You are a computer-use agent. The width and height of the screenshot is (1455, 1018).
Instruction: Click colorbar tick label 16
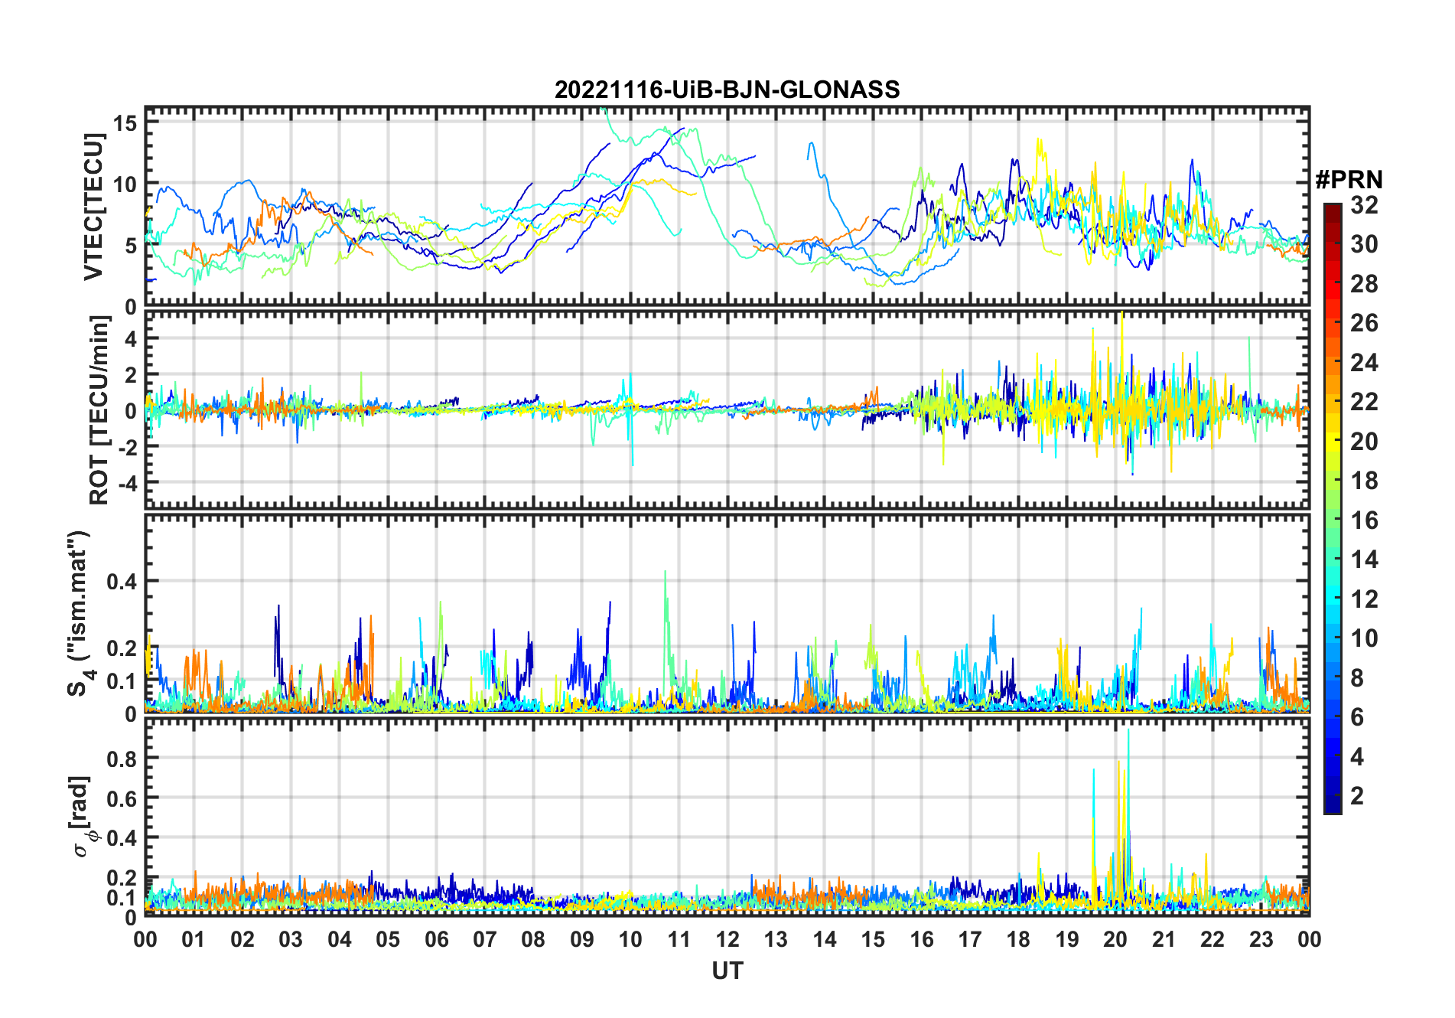[x=1364, y=520]
